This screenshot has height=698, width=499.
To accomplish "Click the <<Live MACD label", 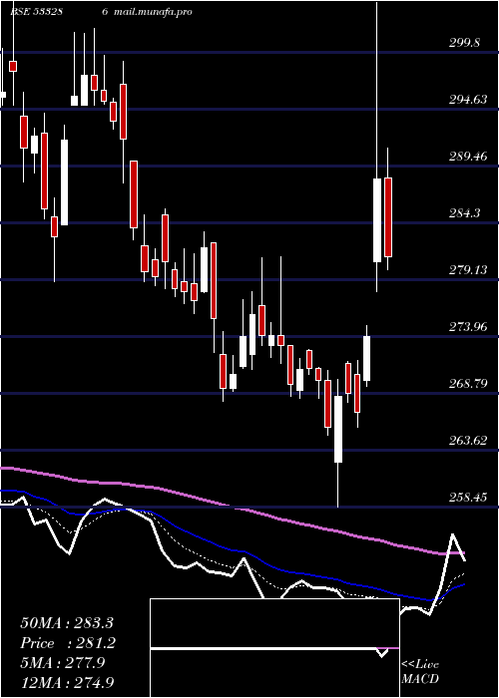I will (420, 671).
